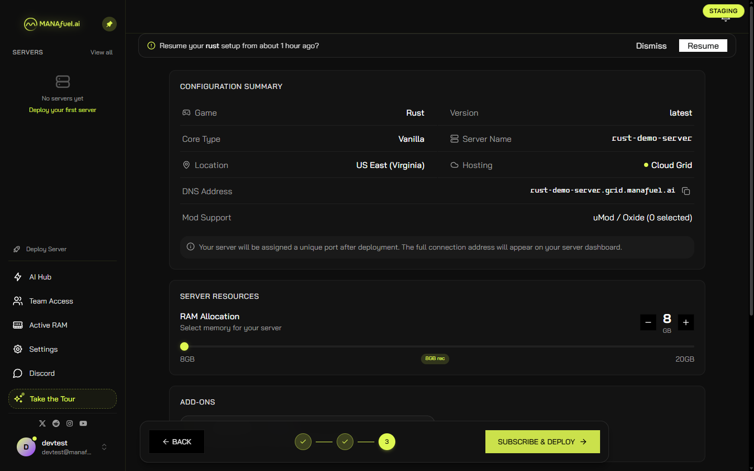Click the Hosting cloud icon

454,165
